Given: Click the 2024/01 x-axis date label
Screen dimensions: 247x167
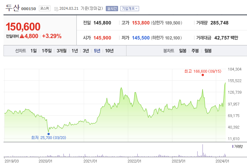Looking at the screenshot, I should pos(222,161).
